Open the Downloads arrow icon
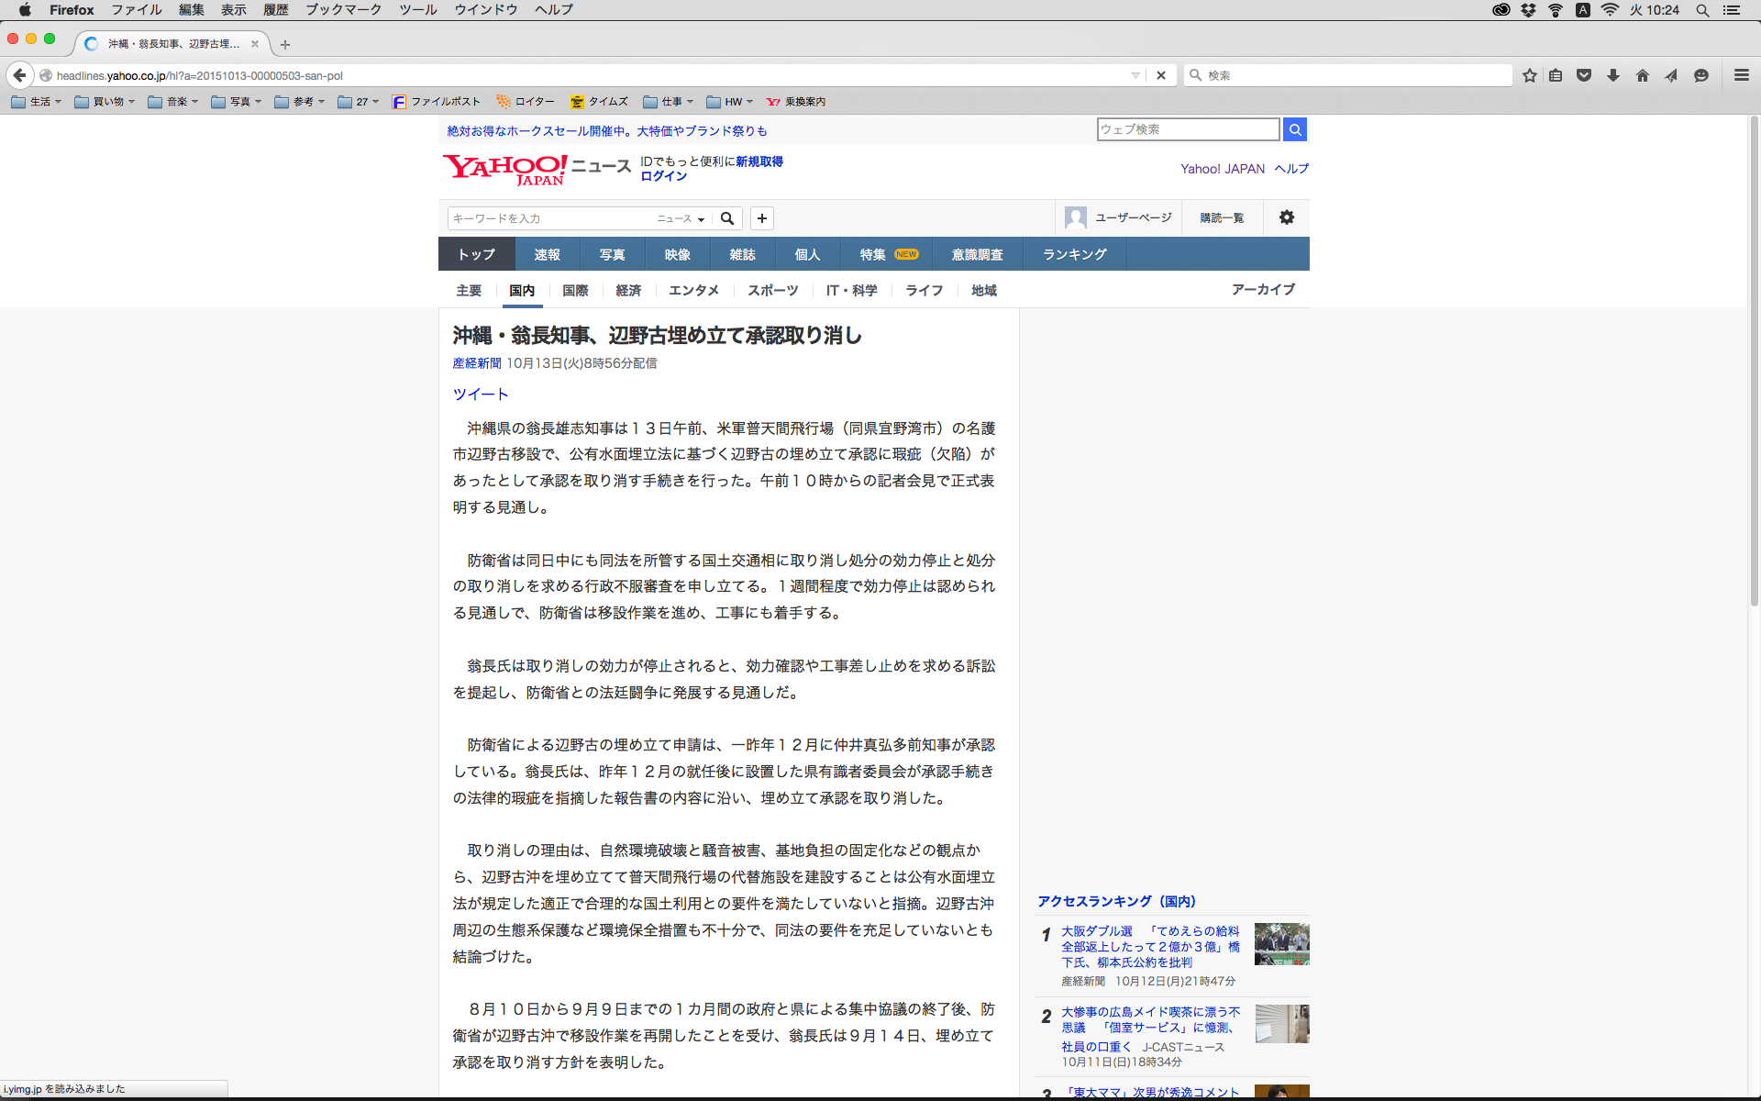Image resolution: width=1761 pixels, height=1101 pixels. click(x=1613, y=75)
